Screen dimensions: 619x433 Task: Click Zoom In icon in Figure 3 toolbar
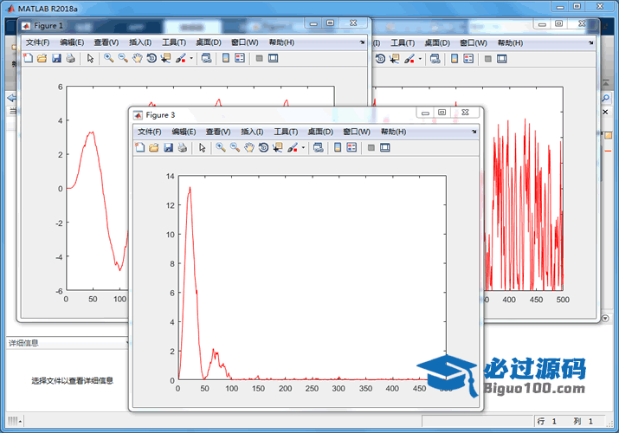pos(221,148)
